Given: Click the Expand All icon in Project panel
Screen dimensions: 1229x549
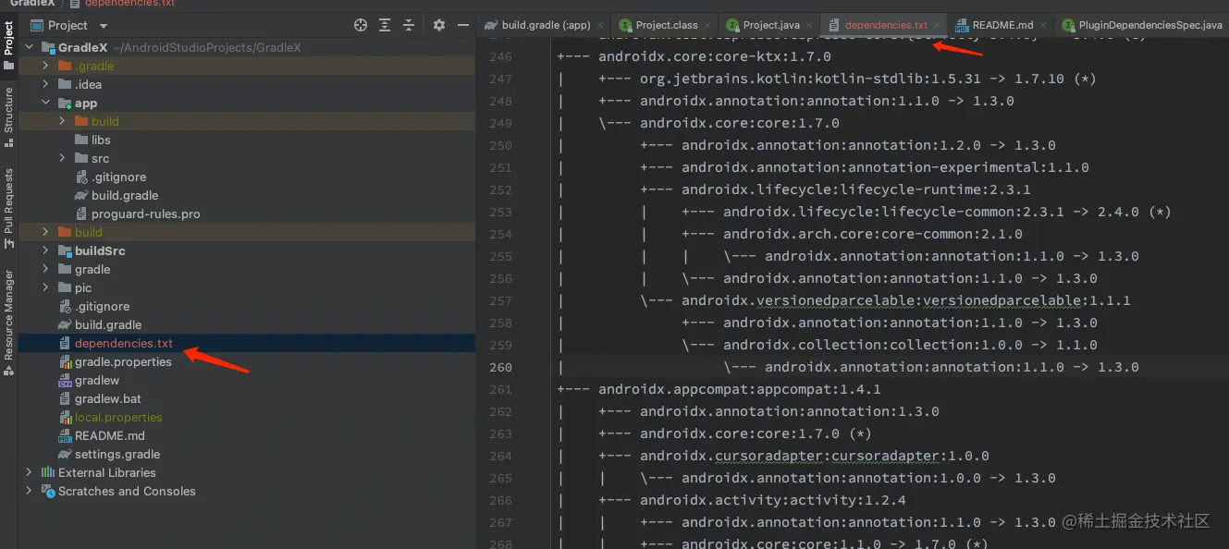Looking at the screenshot, I should (x=385, y=25).
